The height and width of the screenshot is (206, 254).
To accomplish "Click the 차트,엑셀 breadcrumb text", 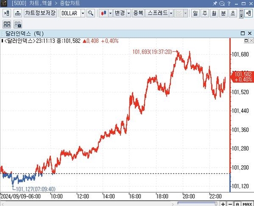I will pos(41,3).
